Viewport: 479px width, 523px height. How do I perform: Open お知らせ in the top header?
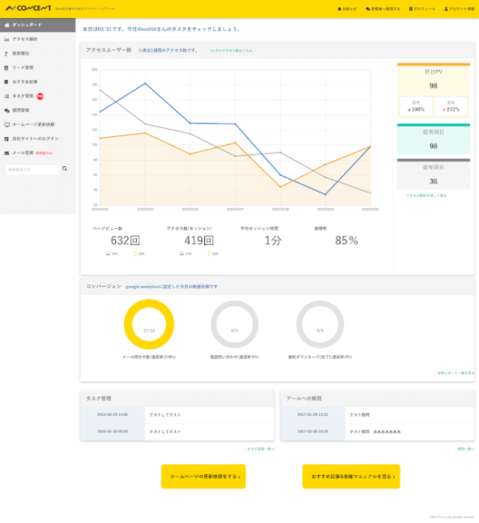[347, 9]
